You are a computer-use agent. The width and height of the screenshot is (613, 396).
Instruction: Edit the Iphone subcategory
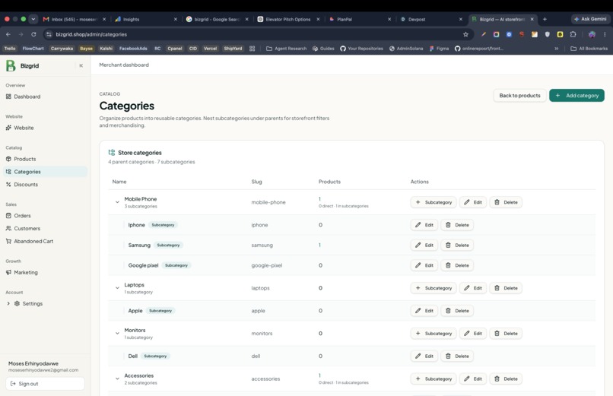[x=424, y=225]
